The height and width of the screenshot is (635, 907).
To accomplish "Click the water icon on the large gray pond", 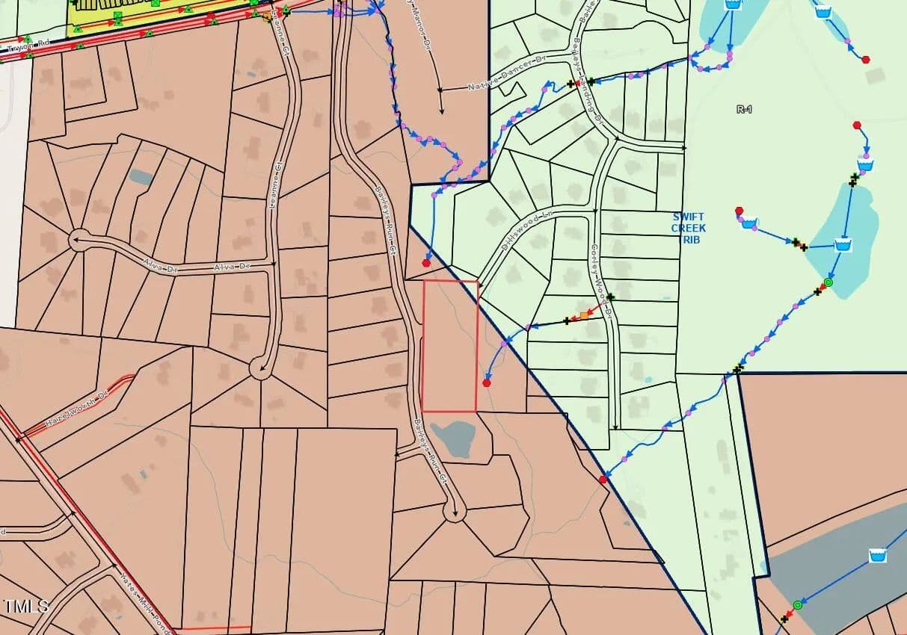I will [x=878, y=556].
